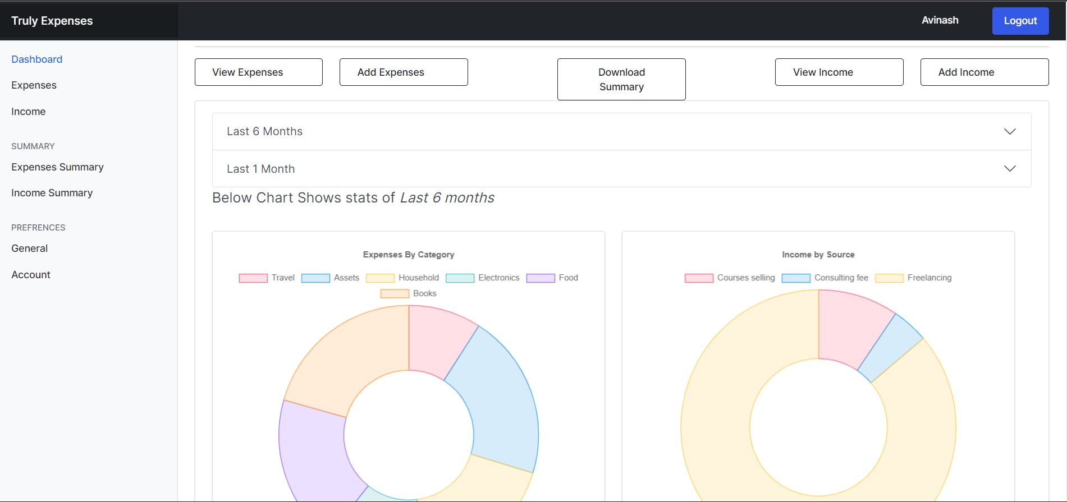Toggle Electronics legend item in chart
This screenshot has height=502, width=1067.
pyautogui.click(x=460, y=278)
